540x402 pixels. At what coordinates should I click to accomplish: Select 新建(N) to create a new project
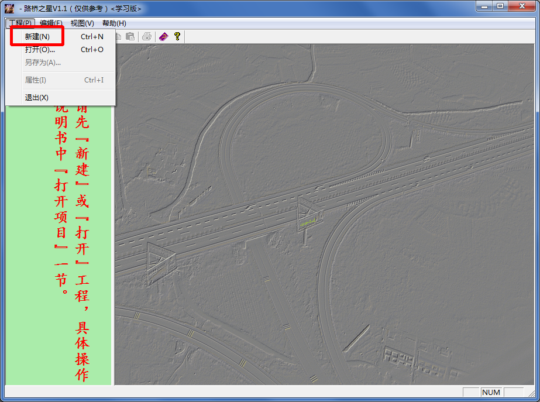point(37,36)
